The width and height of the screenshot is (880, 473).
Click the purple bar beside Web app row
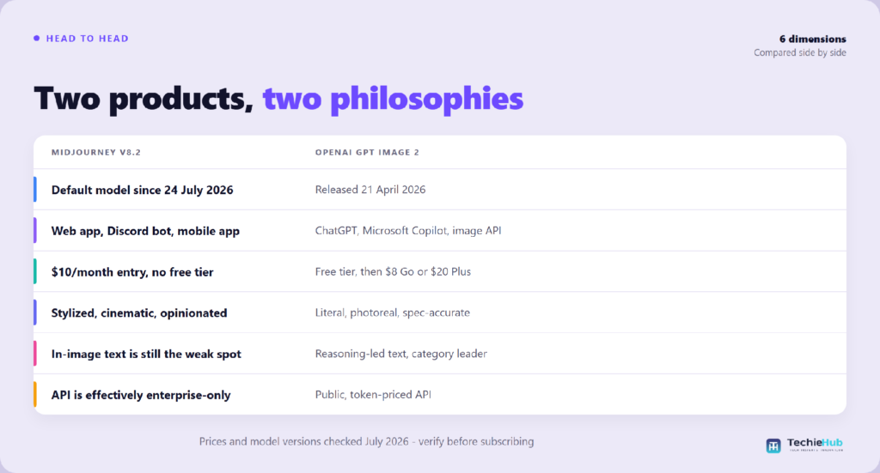35,230
